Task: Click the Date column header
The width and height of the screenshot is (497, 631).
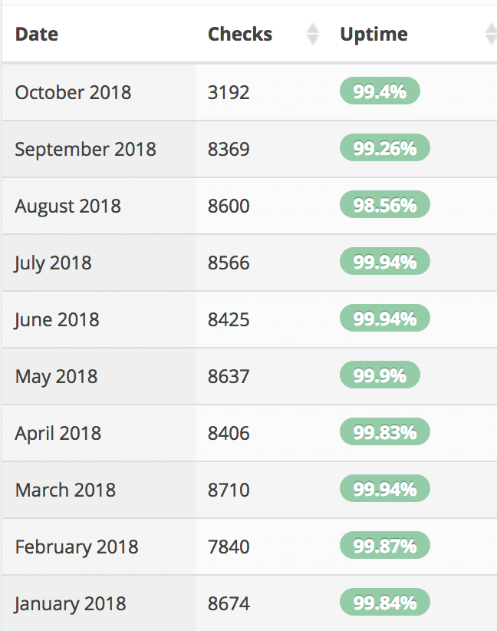Action: click(37, 34)
